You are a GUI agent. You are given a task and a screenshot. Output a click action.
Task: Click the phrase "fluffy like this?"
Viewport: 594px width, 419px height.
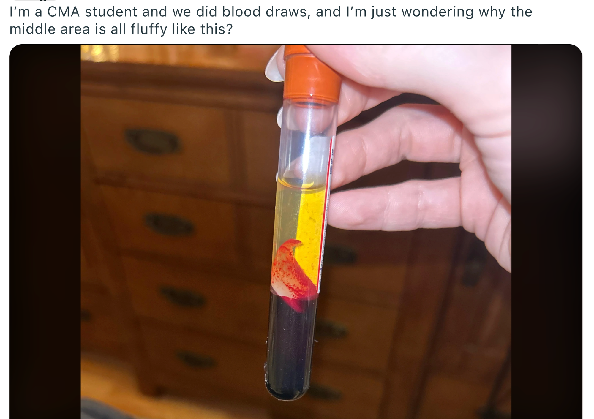[x=182, y=29]
